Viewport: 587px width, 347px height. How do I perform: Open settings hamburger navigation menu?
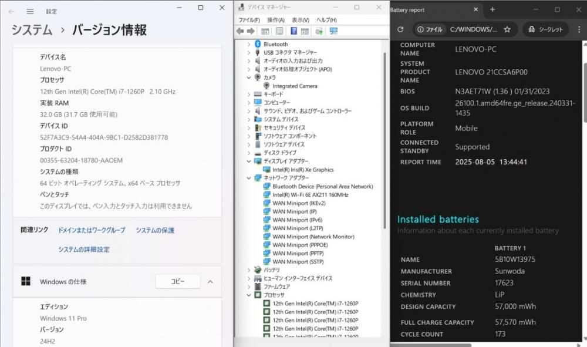coord(30,12)
